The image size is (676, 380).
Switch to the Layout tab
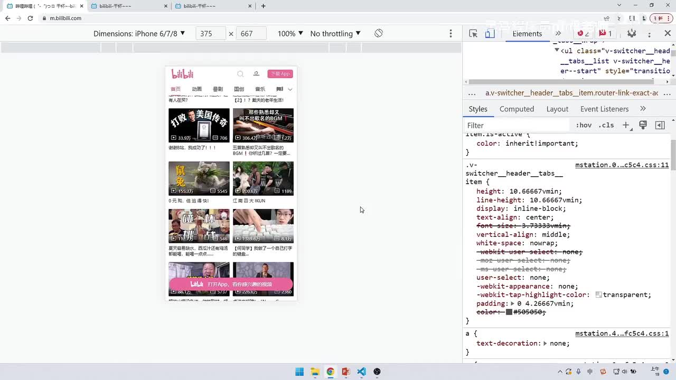coord(557,109)
